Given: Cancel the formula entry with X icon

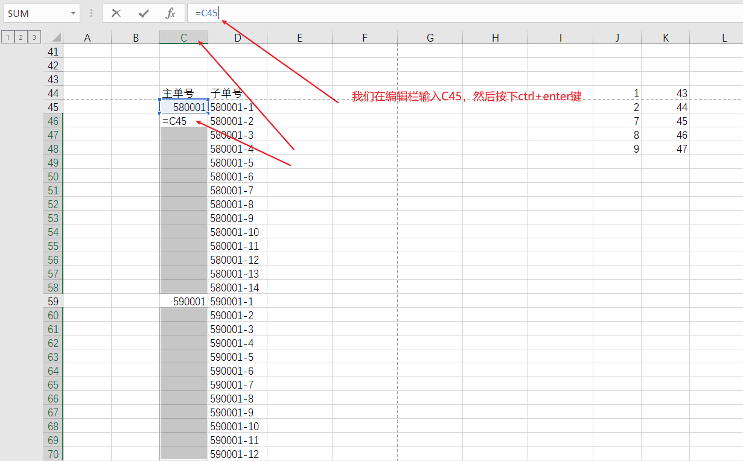Looking at the screenshot, I should [116, 13].
